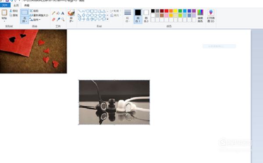Choose the Oval shape
Viewport: 263px width, 163px height.
click(x=88, y=11)
